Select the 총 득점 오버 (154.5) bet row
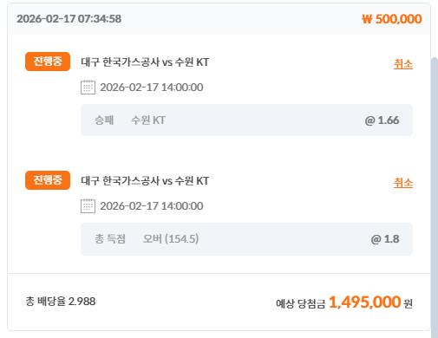Viewport: 438px width, 338px height. coord(246,239)
